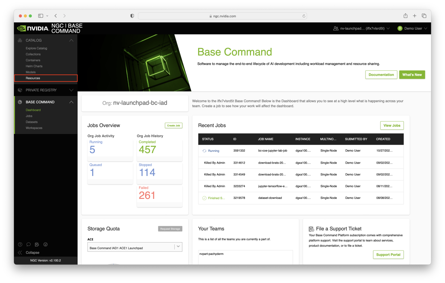
Task: Open the ACE selection dropdown for Storage Quota
Action: [178, 247]
